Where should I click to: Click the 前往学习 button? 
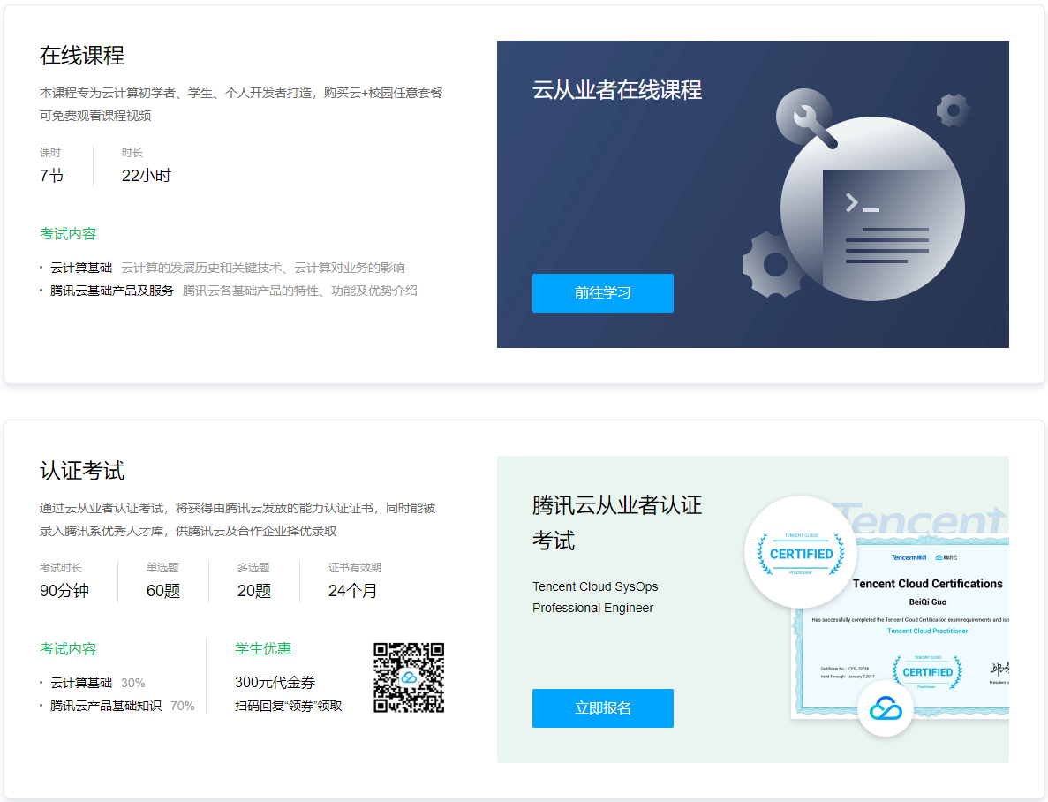[602, 293]
